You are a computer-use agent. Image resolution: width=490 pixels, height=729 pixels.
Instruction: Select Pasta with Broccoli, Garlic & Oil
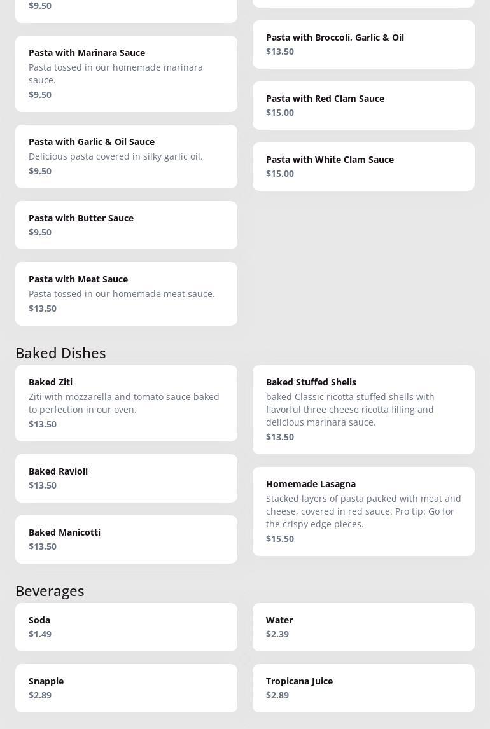(363, 45)
